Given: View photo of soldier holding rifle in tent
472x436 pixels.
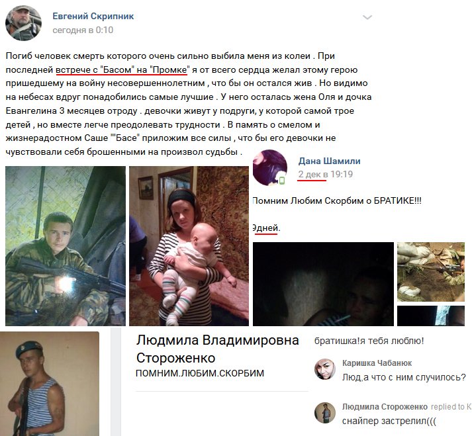Looking at the screenshot, I should (x=66, y=246).
